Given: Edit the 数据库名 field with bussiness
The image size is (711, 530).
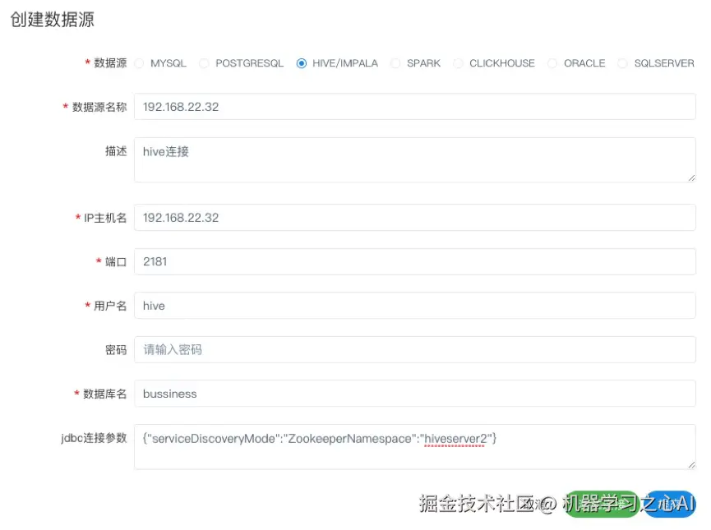Looking at the screenshot, I should point(415,394).
